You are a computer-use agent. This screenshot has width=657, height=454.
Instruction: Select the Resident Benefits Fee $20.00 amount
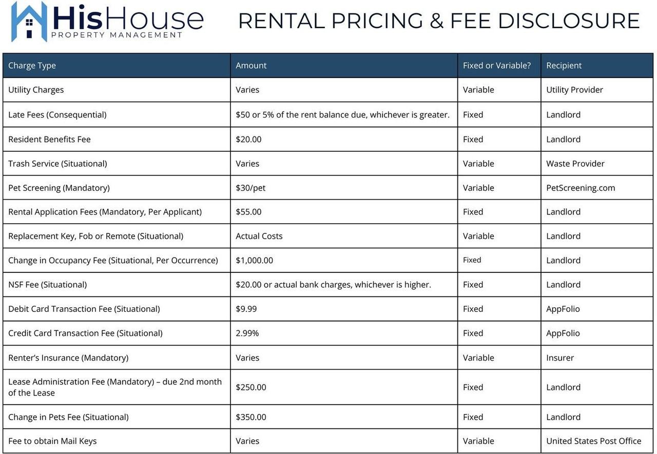tap(248, 140)
